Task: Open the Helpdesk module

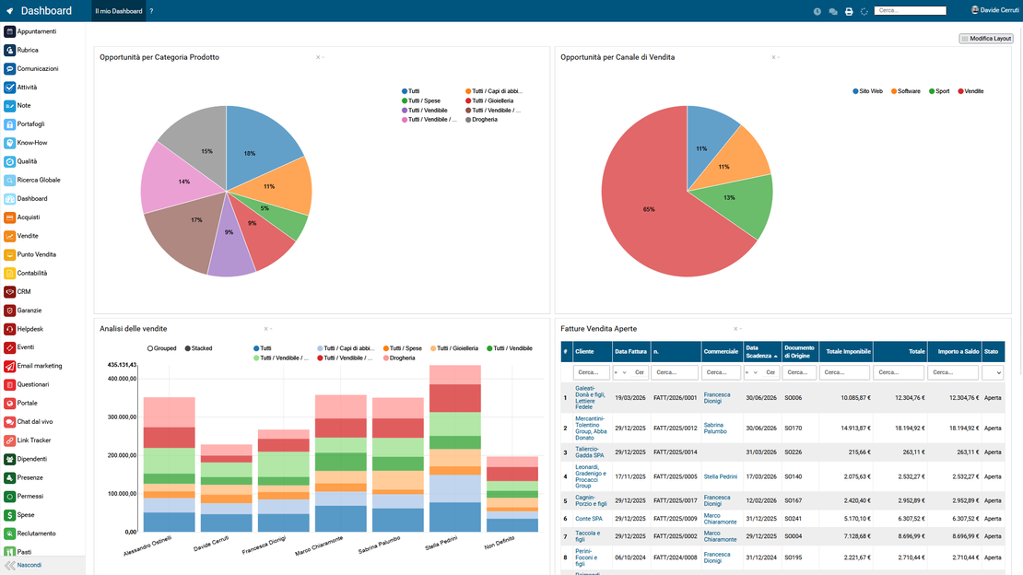Action: [23, 329]
